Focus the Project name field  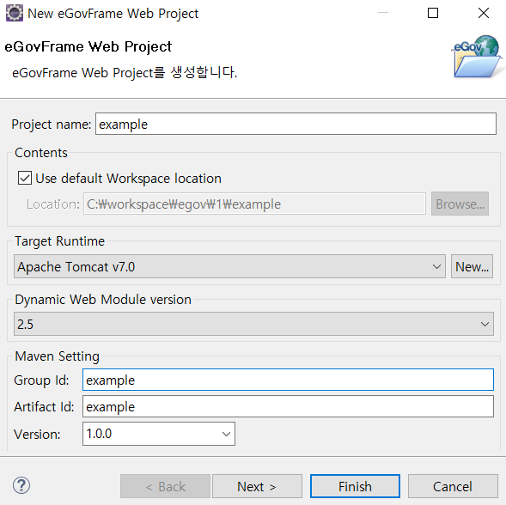click(296, 124)
